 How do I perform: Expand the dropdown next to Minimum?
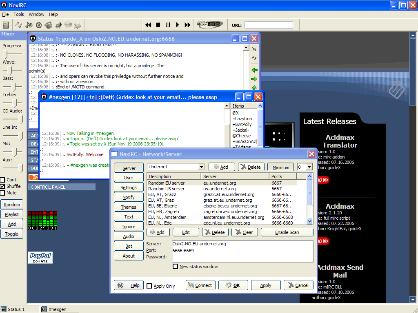(309, 167)
